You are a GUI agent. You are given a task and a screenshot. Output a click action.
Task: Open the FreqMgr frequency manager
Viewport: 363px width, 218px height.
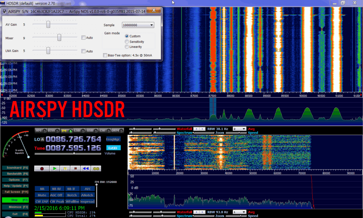click(x=113, y=139)
